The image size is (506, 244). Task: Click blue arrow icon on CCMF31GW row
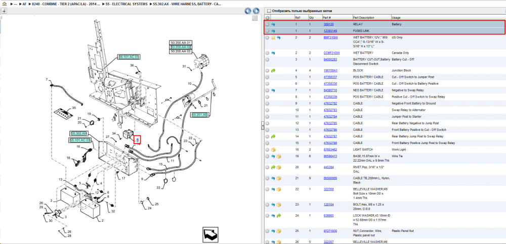[x=273, y=53]
